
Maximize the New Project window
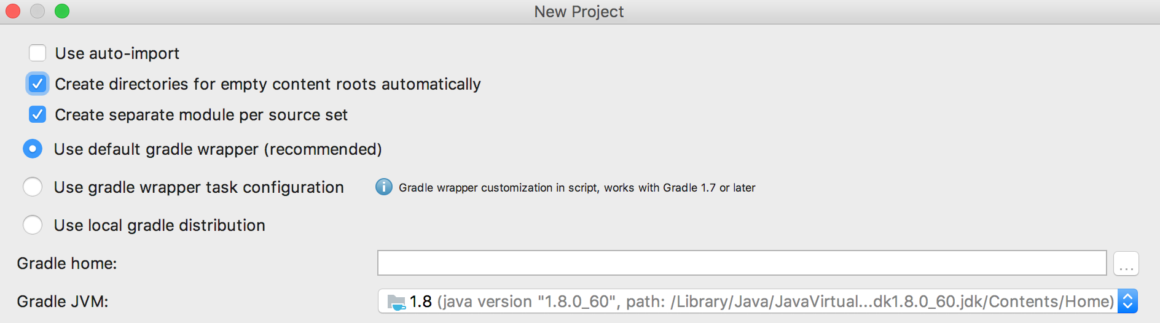tap(62, 11)
